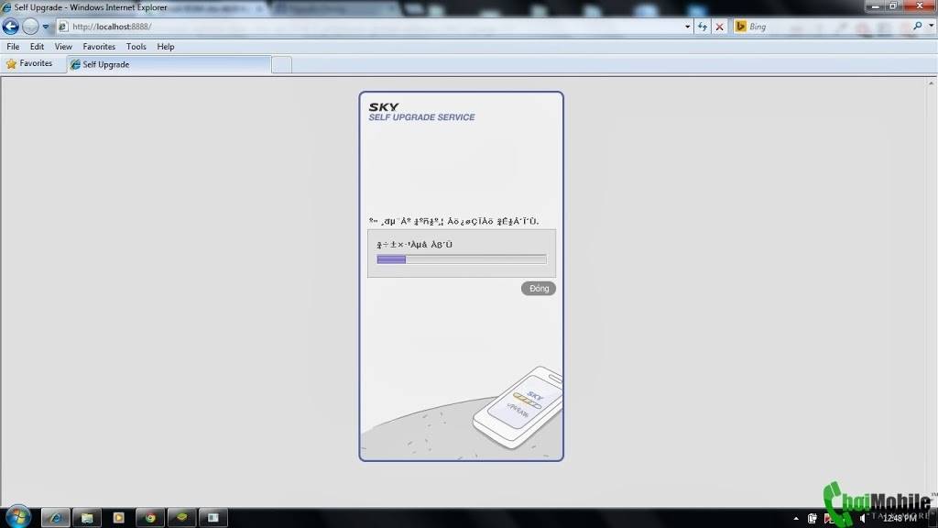Show hidden tray icons arrow
Screen dimensions: 938x528
click(x=796, y=519)
